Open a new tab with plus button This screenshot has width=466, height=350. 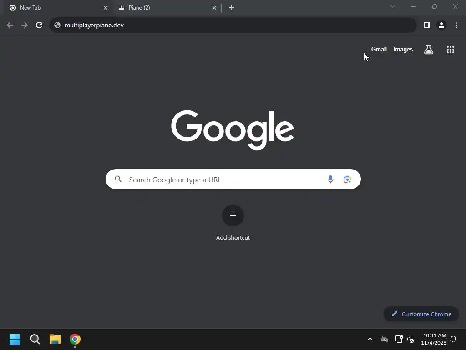[232, 8]
